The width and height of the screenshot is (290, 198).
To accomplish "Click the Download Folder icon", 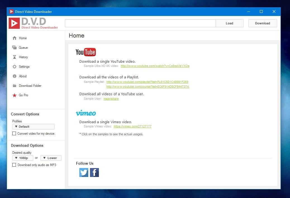I will [x=15, y=86].
